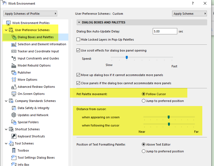Click the scroll effect Speed slider handle

pos(127,57)
